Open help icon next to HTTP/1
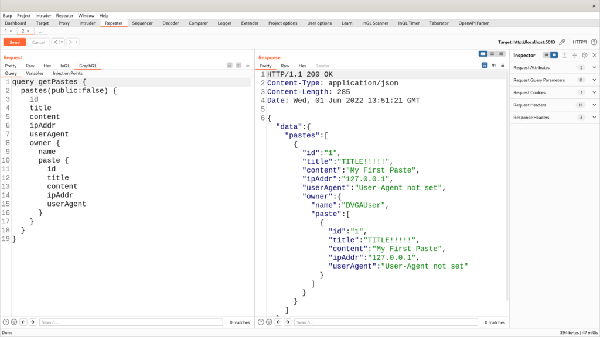Viewport: 600px width, 337px height. coord(593,42)
